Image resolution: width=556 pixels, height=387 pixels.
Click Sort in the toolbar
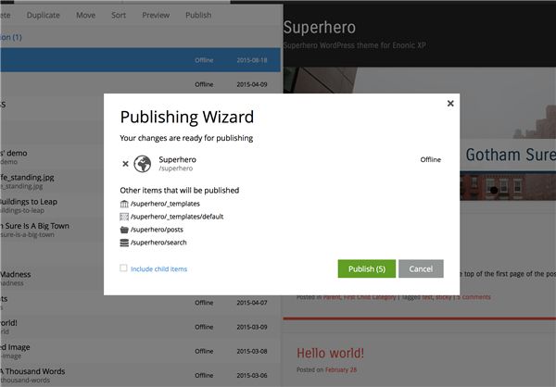click(119, 15)
